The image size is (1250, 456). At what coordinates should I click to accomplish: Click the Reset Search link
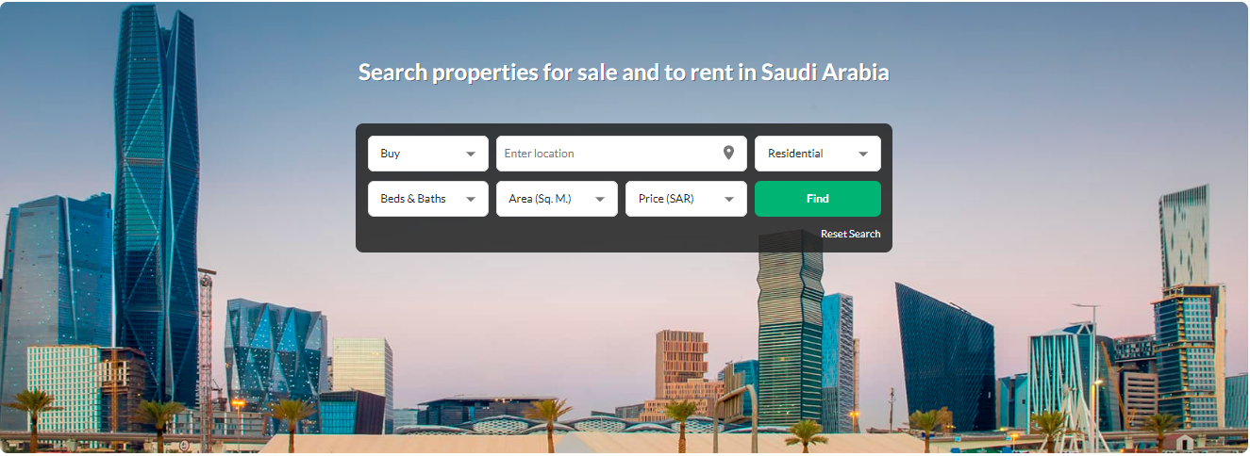click(x=851, y=234)
